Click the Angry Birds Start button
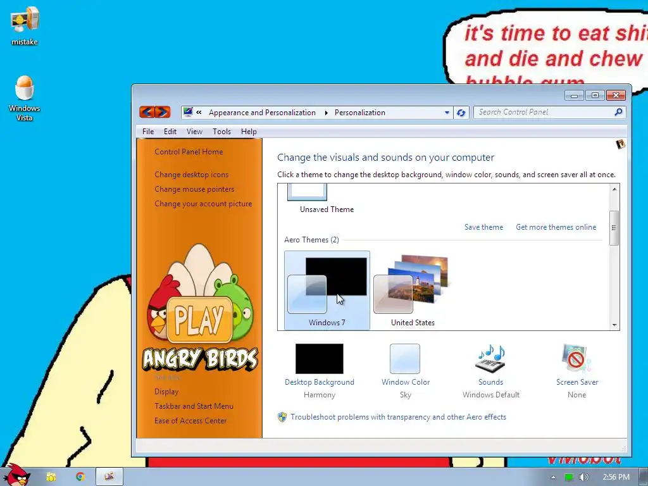This screenshot has width=648, height=486. click(16, 476)
